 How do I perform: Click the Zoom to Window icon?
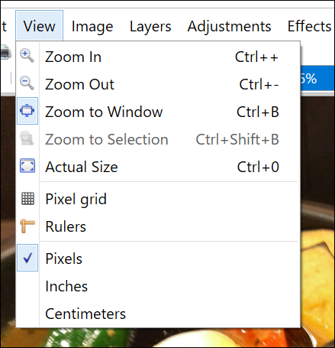pyautogui.click(x=27, y=111)
